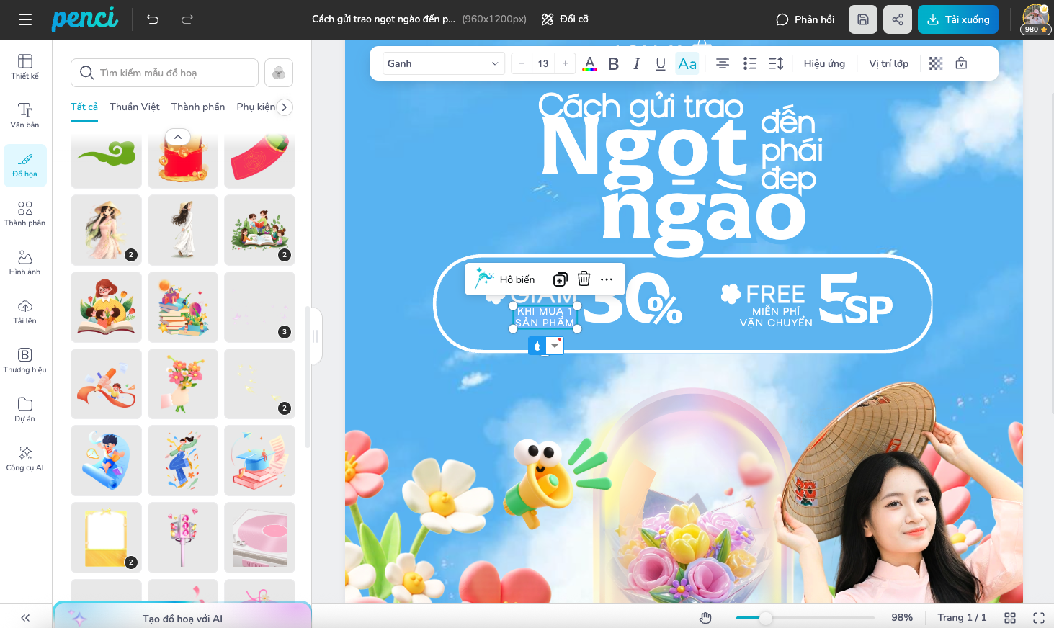Click the undo arrow icon
This screenshot has height=628, width=1054.
pyautogui.click(x=153, y=19)
